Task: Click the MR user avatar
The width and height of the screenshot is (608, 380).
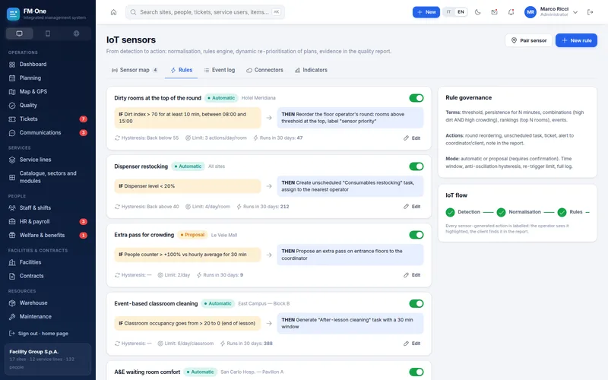Action: [x=530, y=12]
